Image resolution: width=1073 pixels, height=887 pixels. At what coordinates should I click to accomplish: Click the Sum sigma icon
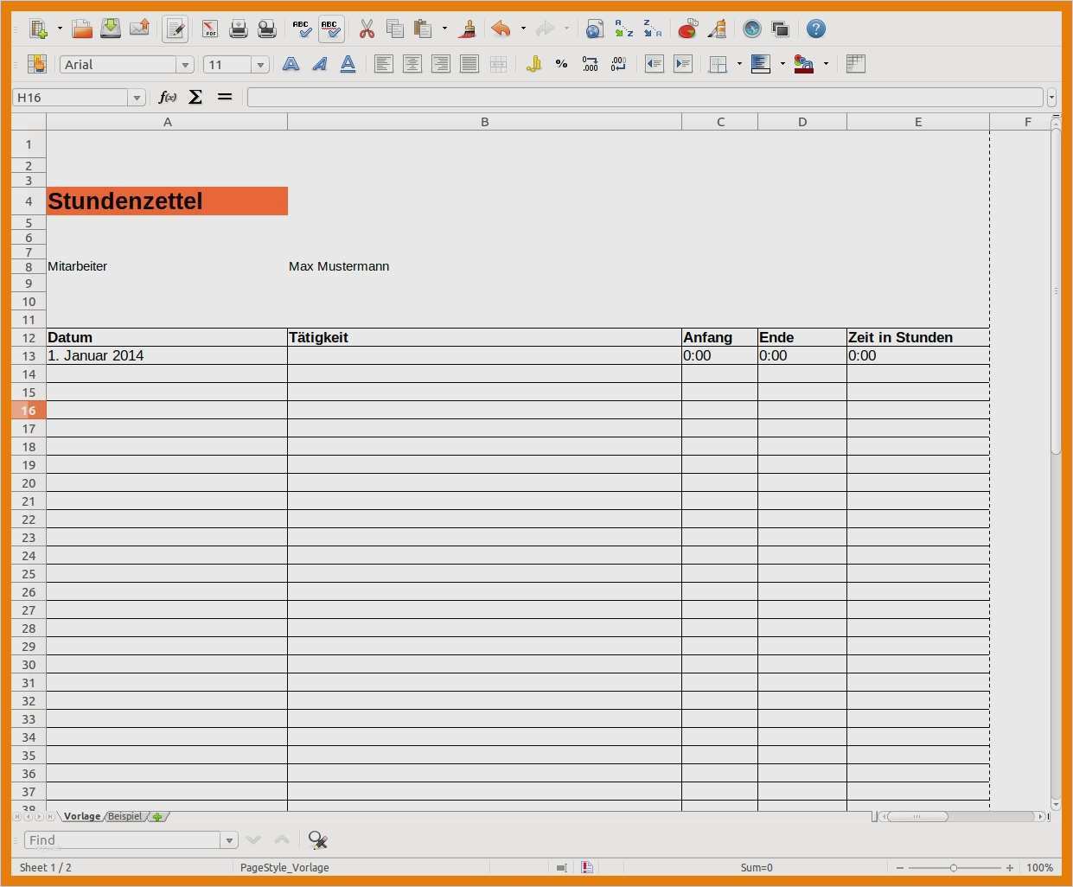point(195,98)
